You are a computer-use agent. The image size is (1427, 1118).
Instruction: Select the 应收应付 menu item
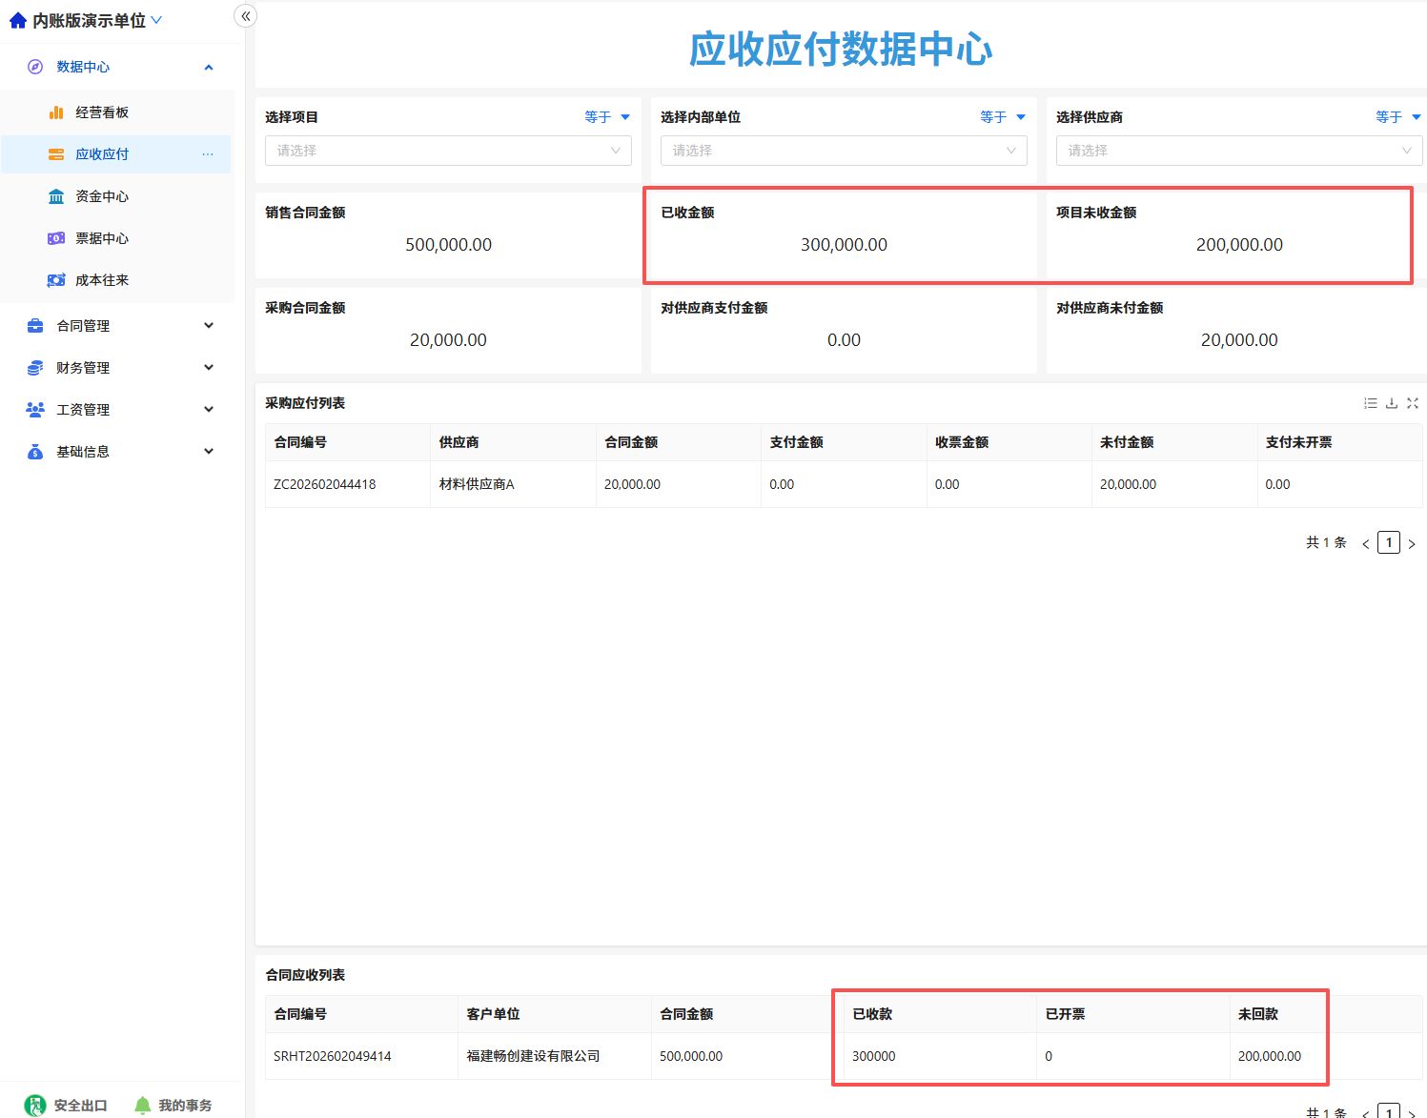pos(115,154)
